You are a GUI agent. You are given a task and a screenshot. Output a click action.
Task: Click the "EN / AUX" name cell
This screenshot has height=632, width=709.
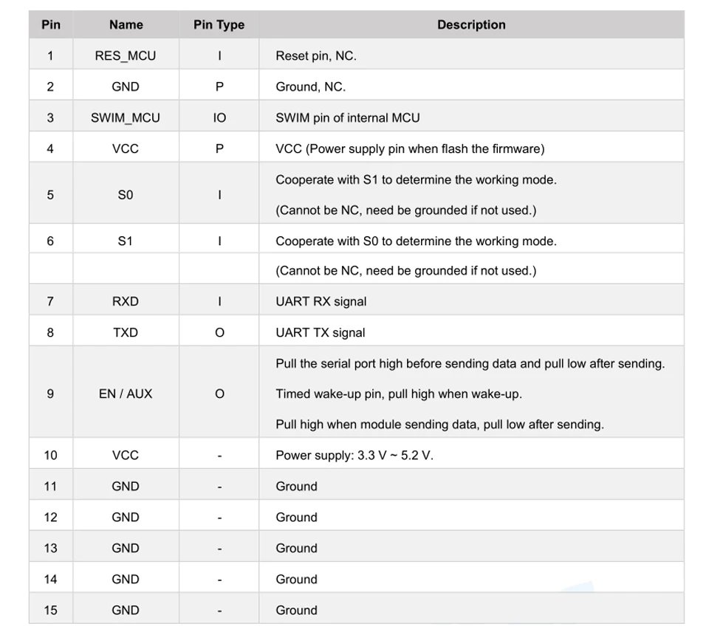pos(126,394)
